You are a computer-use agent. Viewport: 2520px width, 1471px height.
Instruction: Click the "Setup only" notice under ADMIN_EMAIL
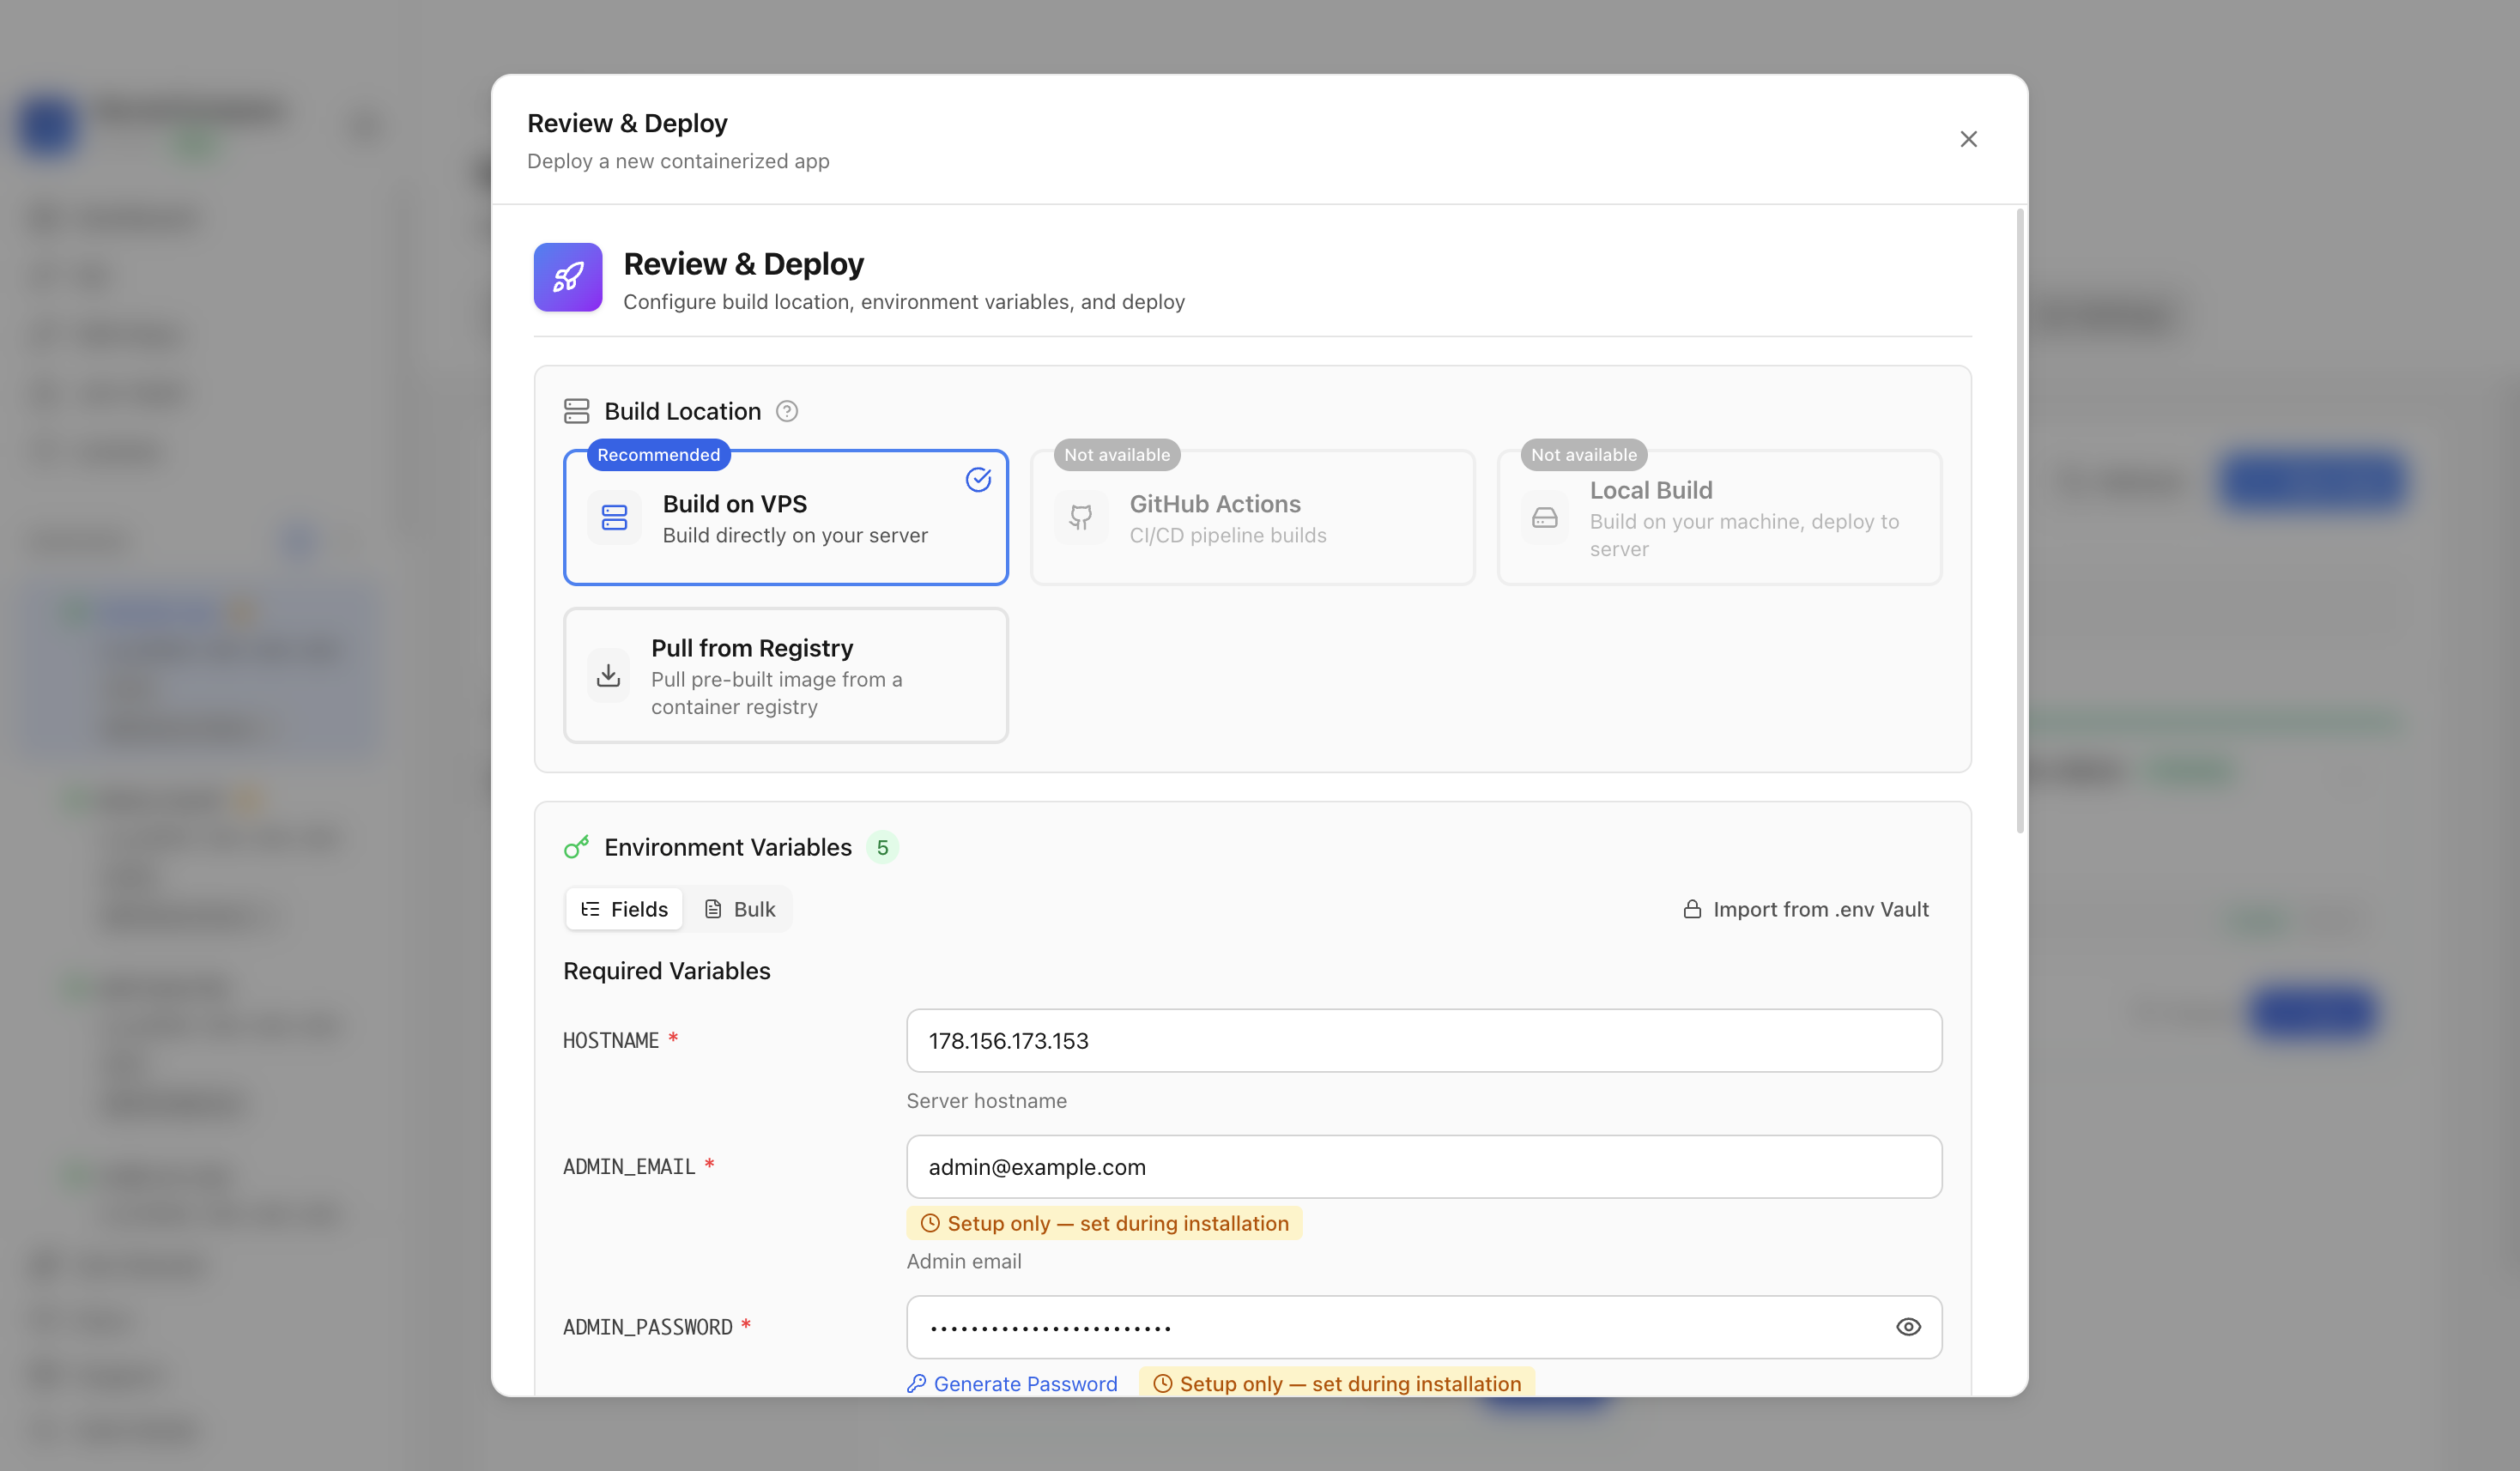1104,1223
